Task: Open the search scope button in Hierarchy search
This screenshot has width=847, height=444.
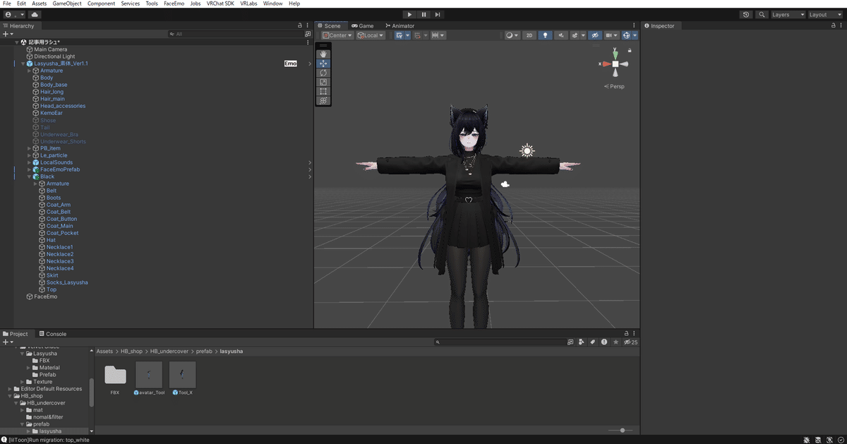Action: click(308, 34)
